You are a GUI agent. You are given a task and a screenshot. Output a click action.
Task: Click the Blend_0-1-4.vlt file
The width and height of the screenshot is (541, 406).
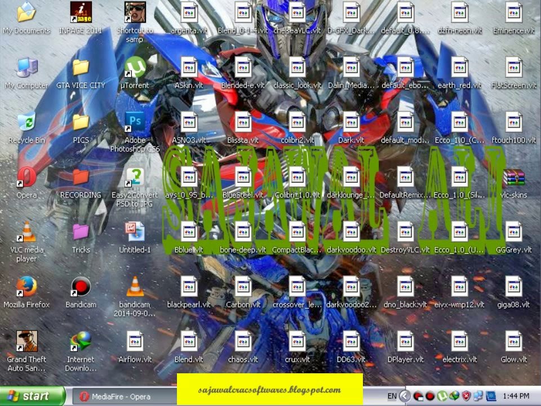pyautogui.click(x=243, y=12)
